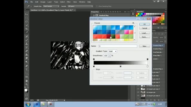Image resolution: width=191 pixels, height=107 pixels.
Task: Select the Dodge tool
Action: coord(27,62)
